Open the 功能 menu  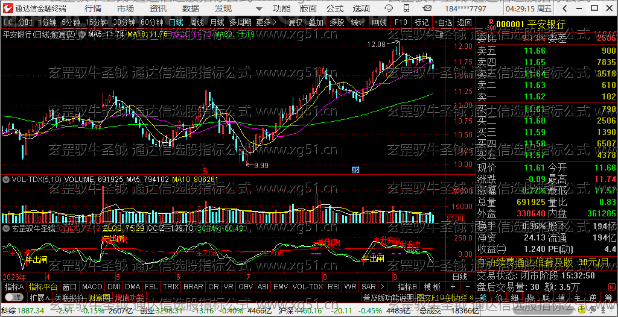point(282,8)
